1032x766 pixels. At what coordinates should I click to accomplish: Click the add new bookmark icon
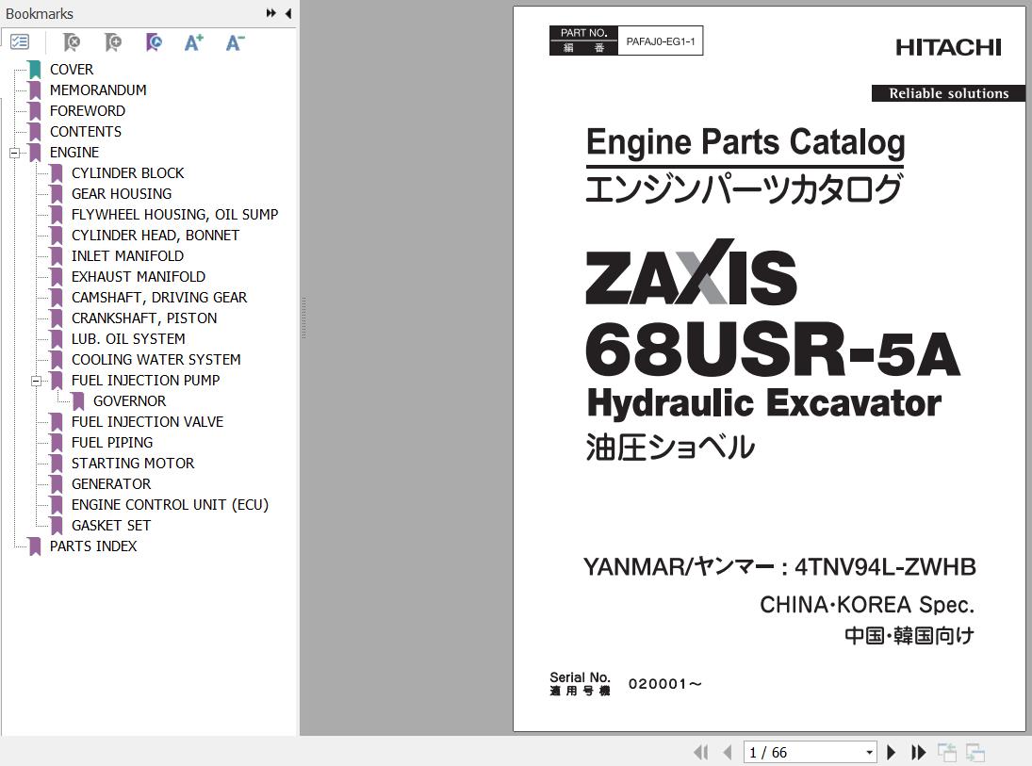[x=112, y=42]
